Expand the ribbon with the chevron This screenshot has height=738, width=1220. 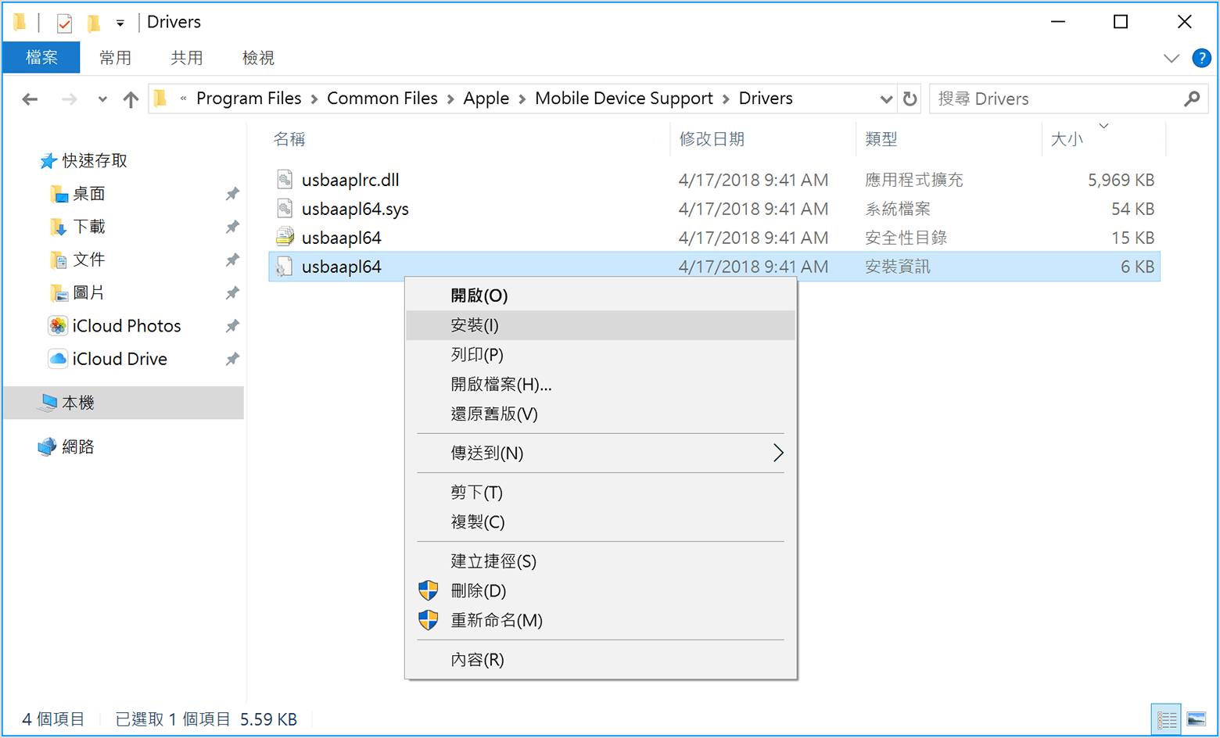coord(1171,59)
